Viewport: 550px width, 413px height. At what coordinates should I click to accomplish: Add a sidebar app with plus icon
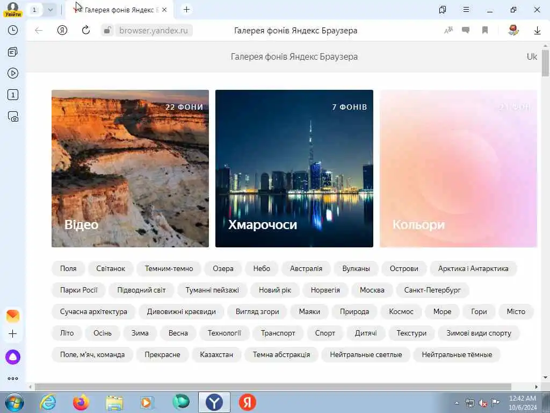point(13,333)
